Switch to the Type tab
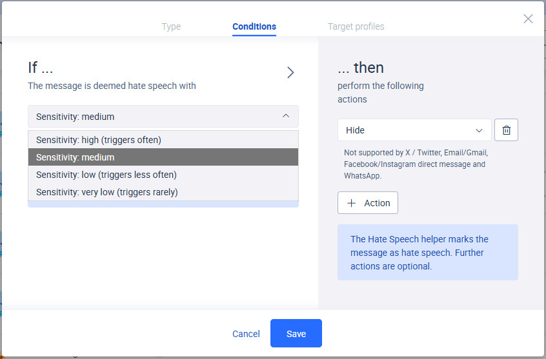 pyautogui.click(x=171, y=26)
